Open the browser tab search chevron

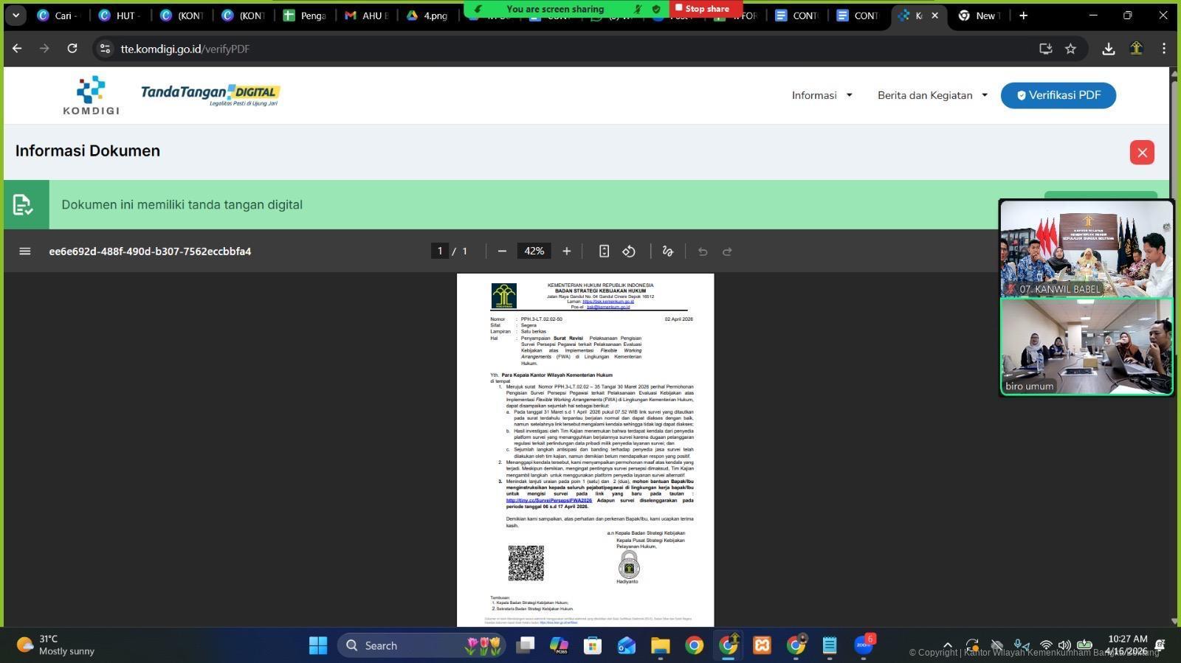point(16,15)
